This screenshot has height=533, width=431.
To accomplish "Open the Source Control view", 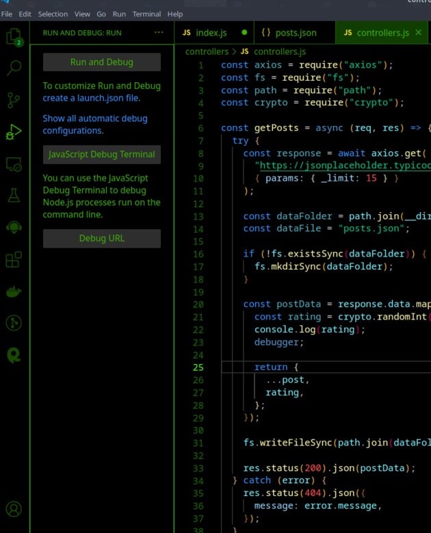I will click(x=14, y=100).
